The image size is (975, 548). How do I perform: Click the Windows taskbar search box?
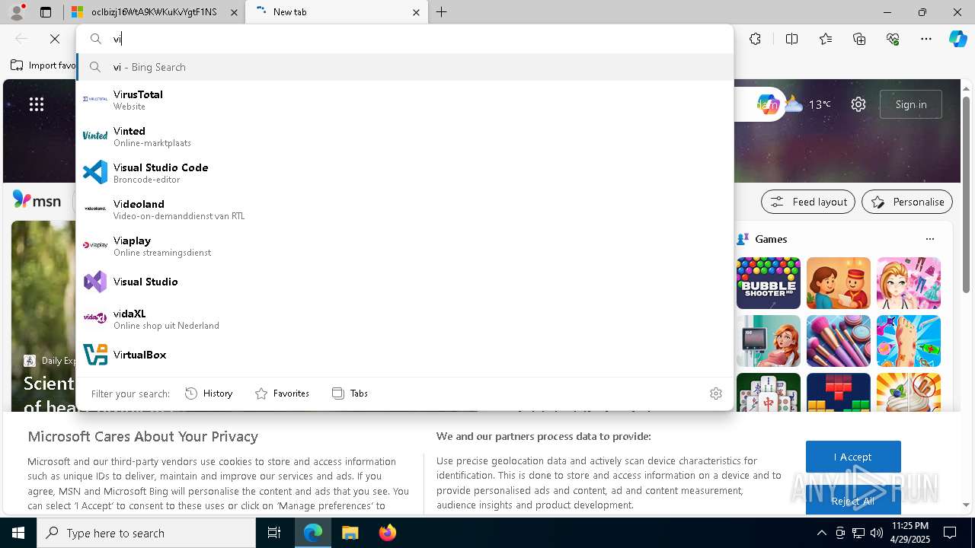(x=146, y=533)
